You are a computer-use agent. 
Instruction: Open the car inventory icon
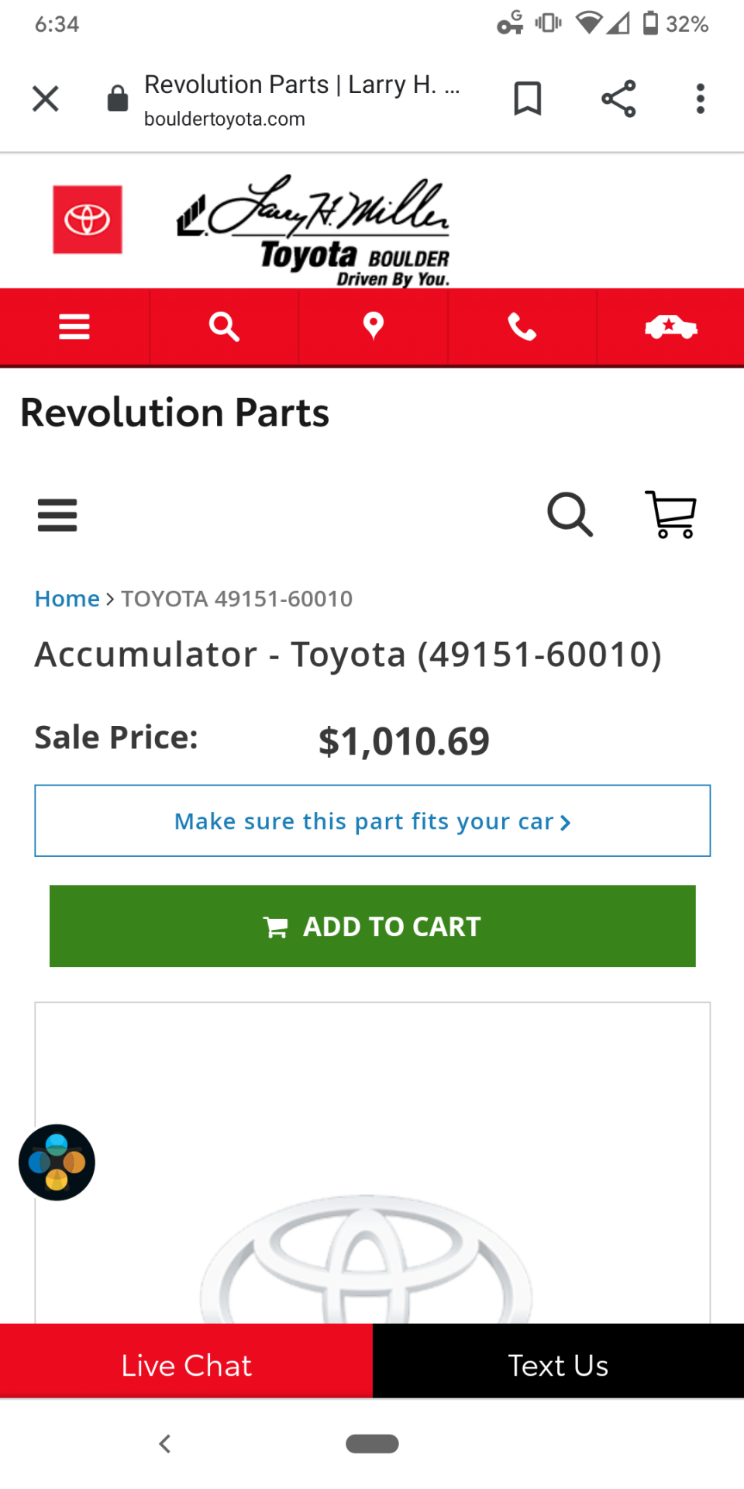(671, 326)
